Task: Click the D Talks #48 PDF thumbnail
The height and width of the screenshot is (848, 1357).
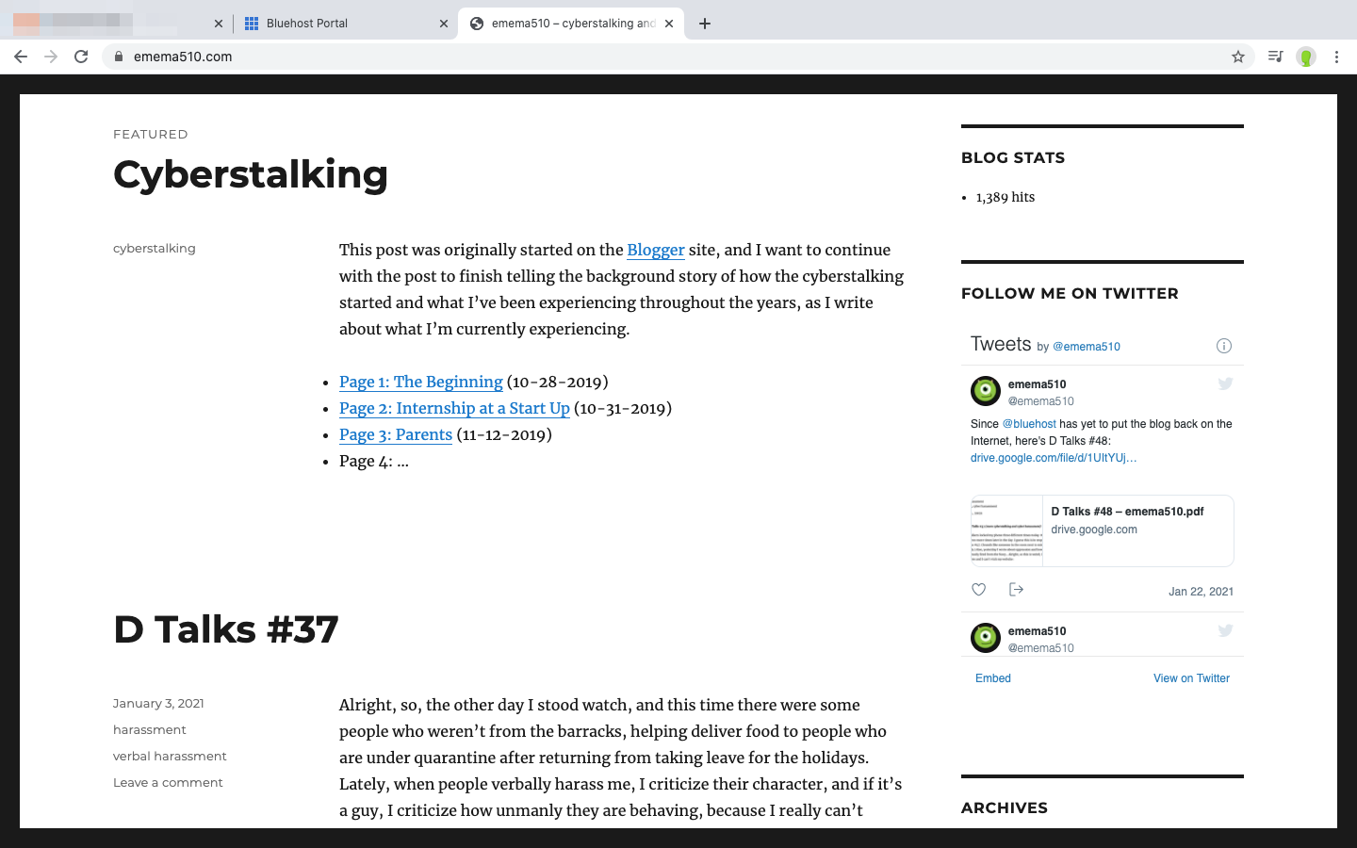Action: click(x=1006, y=530)
